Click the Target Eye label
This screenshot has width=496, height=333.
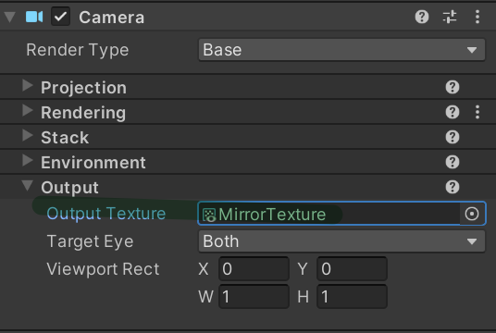pos(90,241)
